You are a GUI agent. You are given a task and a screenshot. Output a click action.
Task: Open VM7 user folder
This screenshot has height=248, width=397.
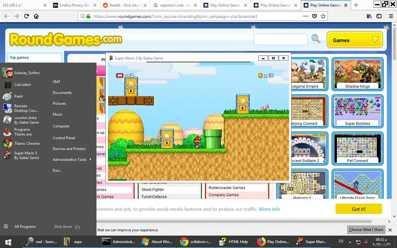click(56, 82)
